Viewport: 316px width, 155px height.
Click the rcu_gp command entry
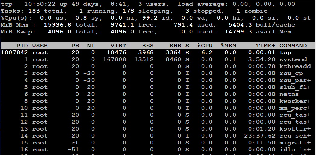(291, 73)
